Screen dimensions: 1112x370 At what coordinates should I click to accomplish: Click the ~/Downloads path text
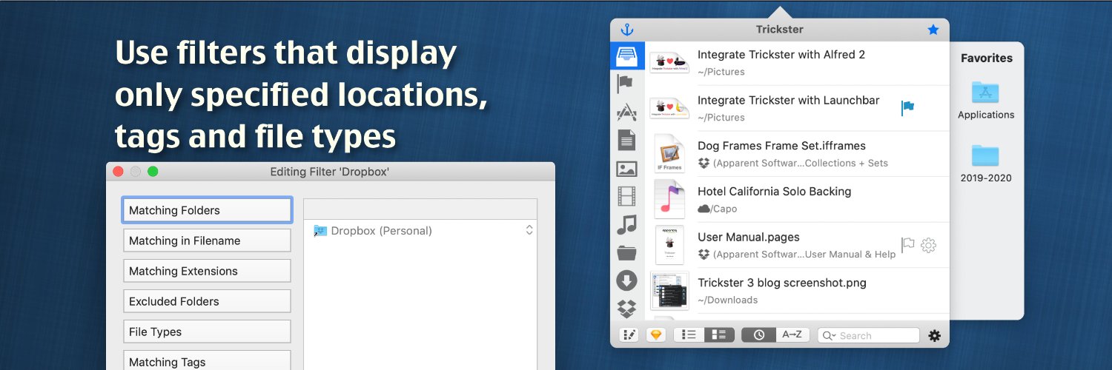(727, 300)
